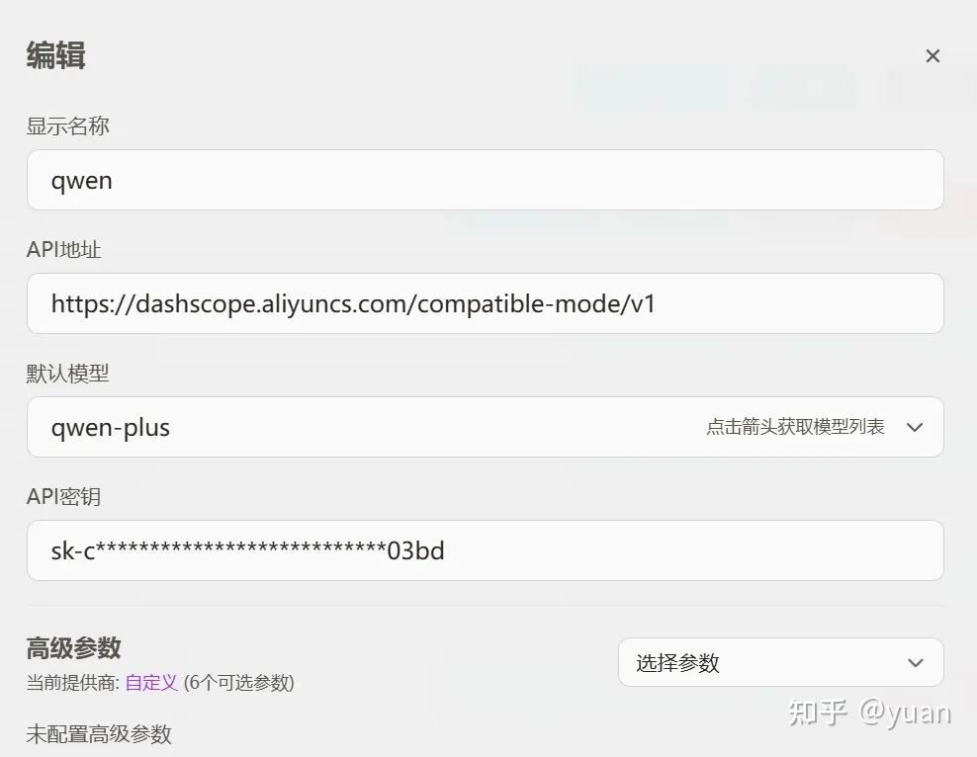Click the (6个可选参数) count text

pos(238,683)
